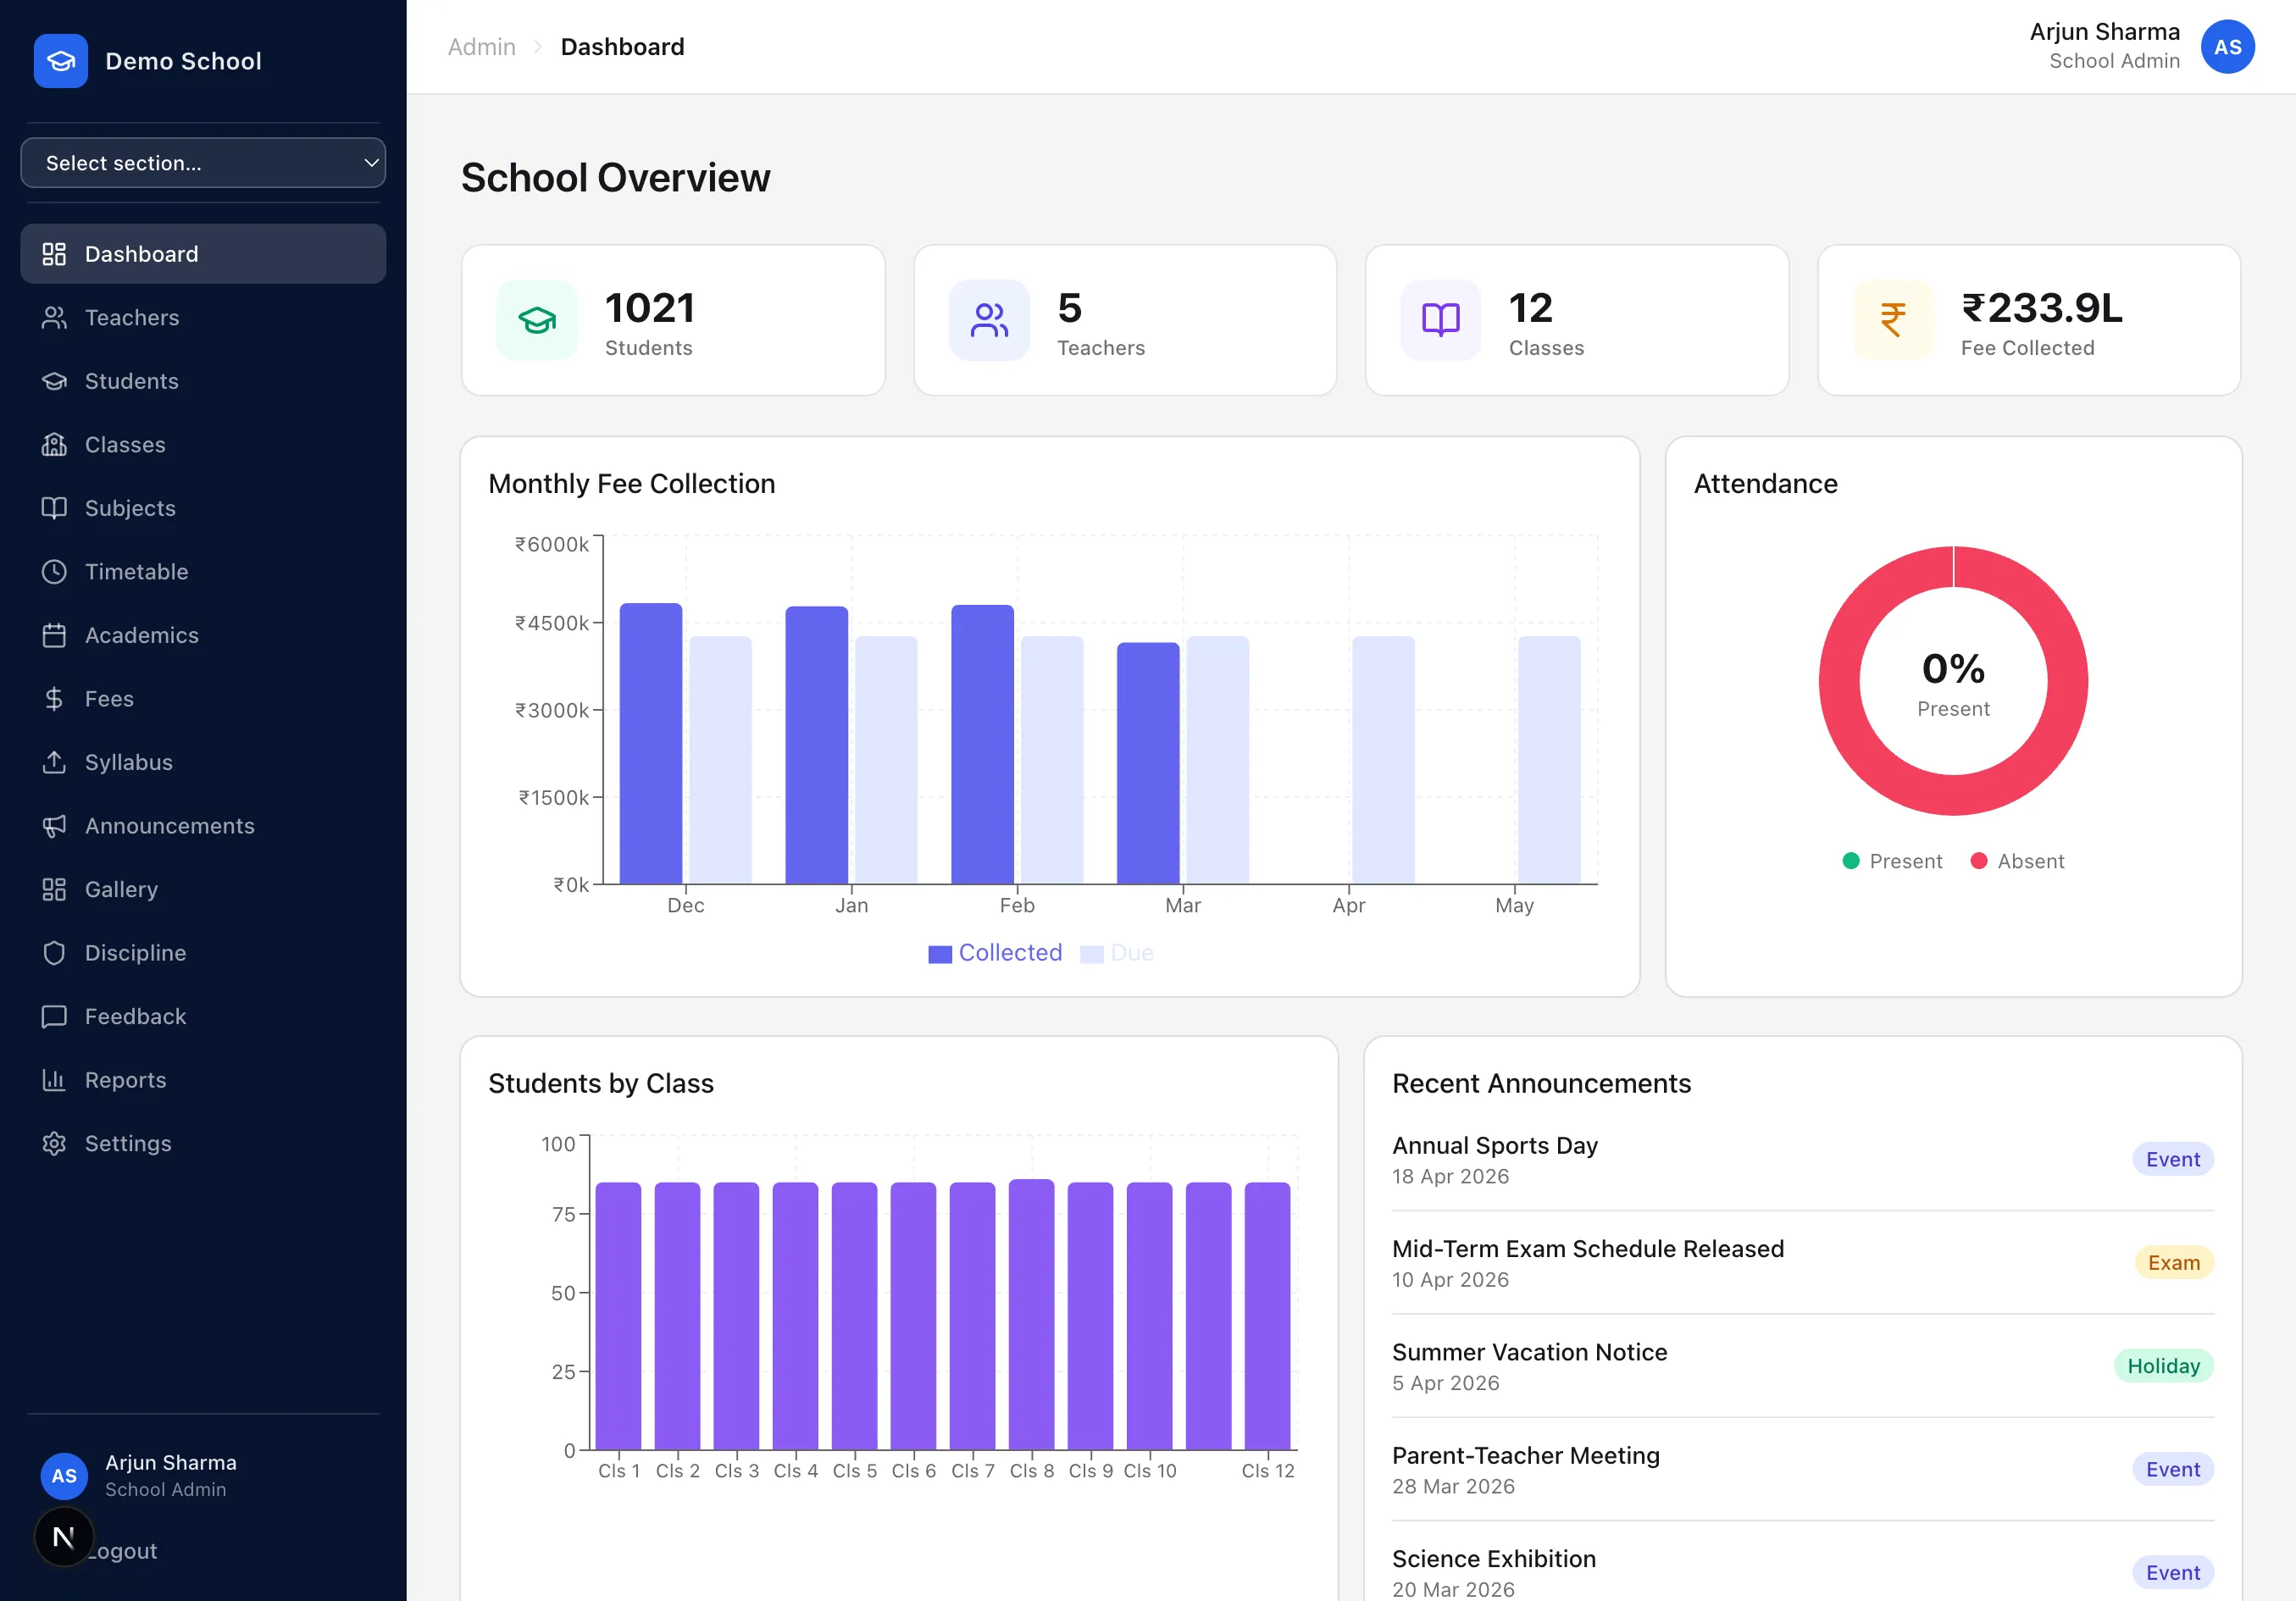Open the Students menu item
The image size is (2296, 1601).
pos(203,381)
